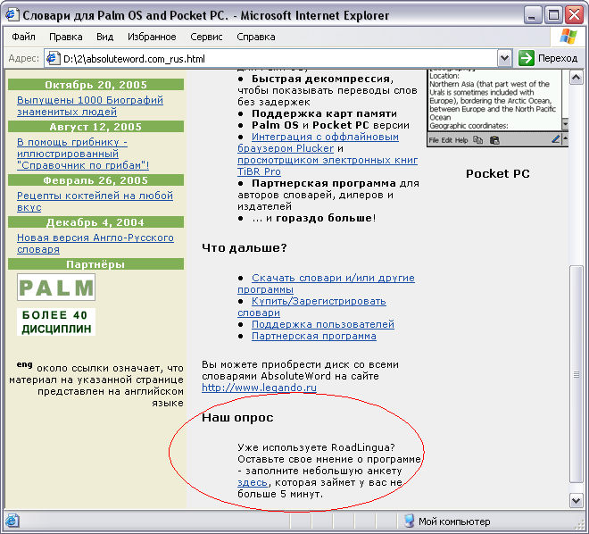Image resolution: width=589 pixels, height=534 pixels.
Task: Click the paste icon in Pocket PC screenshot
Action: [494, 140]
